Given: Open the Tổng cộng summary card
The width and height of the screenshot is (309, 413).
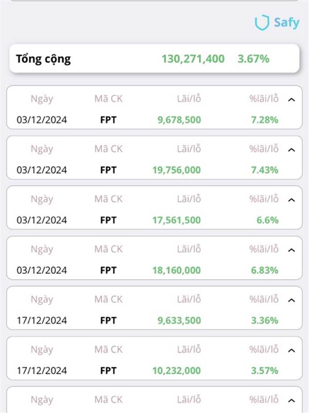Looking at the screenshot, I should click(154, 59).
